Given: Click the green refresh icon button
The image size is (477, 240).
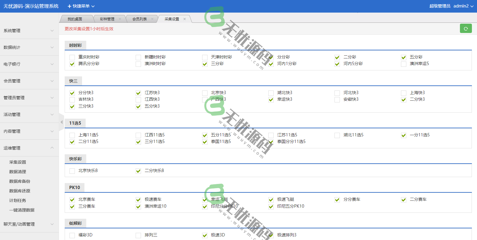Looking at the screenshot, I should coord(466,28).
